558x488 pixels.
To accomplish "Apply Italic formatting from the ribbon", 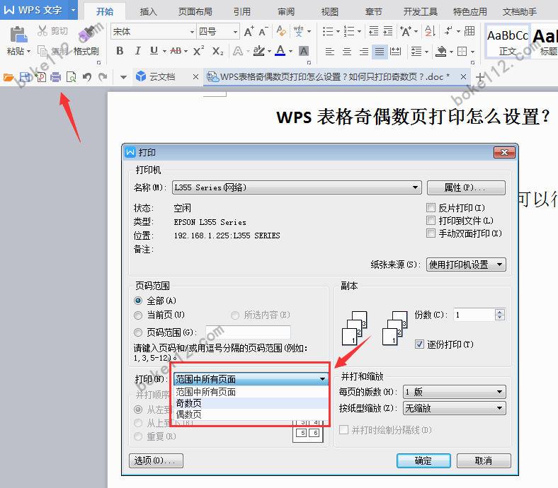I will 137,51.
